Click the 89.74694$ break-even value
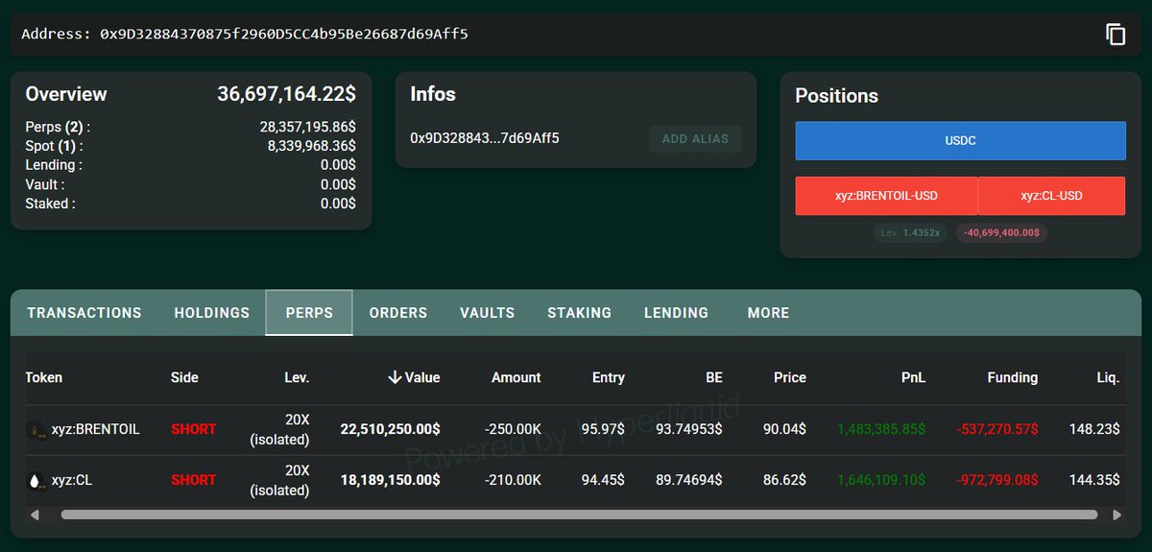 pos(689,480)
